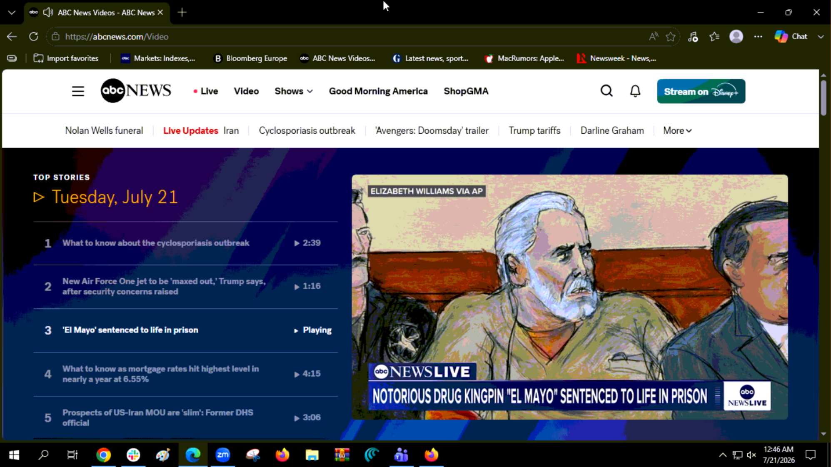Screen dimensions: 831x467
Task: Open the tab search chevron
Action: (12, 12)
